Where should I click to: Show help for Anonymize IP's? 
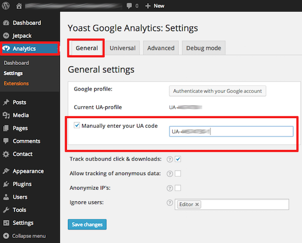point(170,188)
